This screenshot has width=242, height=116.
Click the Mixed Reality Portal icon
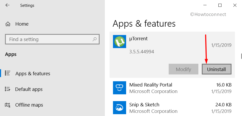click(120, 88)
